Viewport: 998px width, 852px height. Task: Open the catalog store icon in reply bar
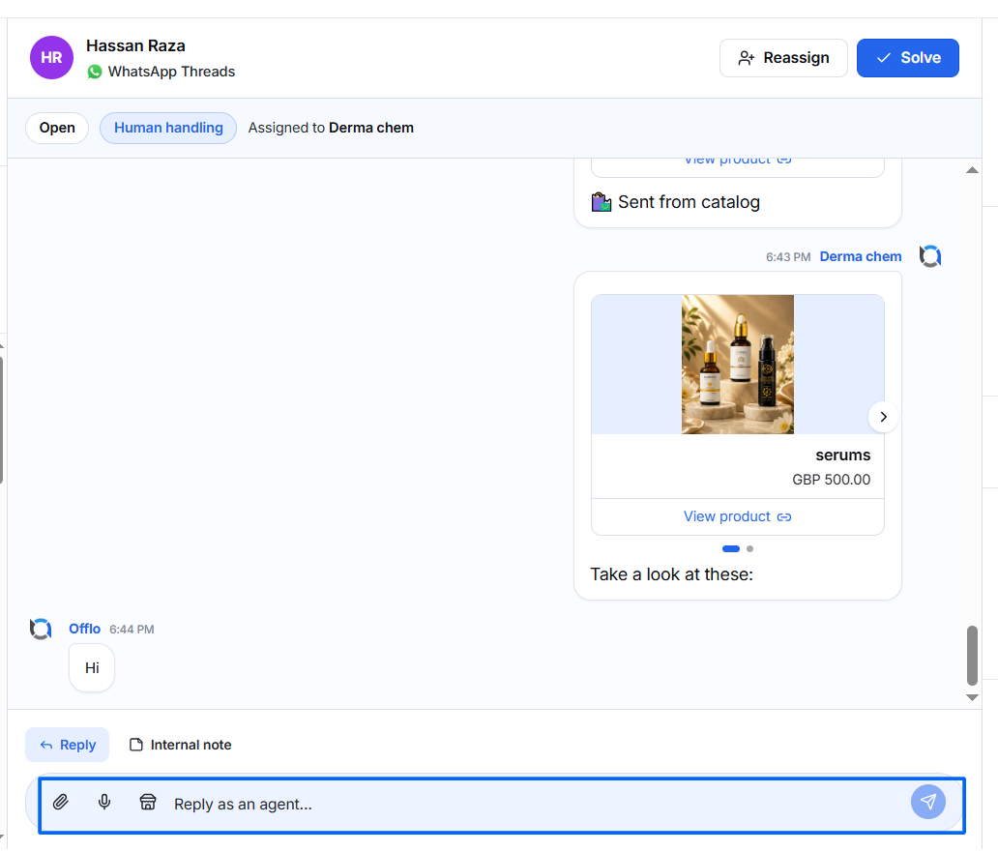coord(148,803)
